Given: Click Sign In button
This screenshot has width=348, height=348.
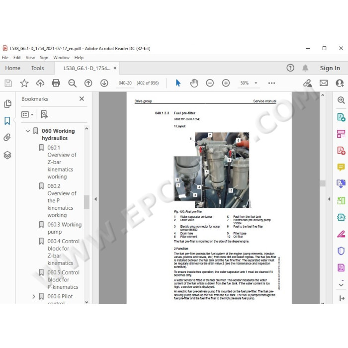Looking at the screenshot, I should pos(330,68).
